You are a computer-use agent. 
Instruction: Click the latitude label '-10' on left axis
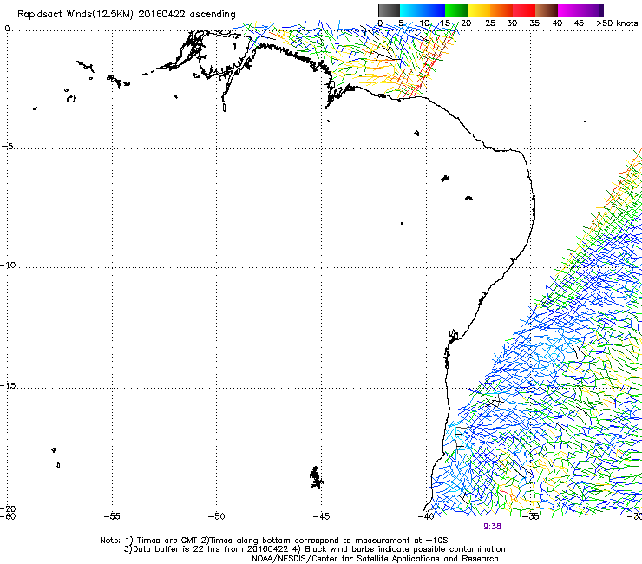click(8, 265)
